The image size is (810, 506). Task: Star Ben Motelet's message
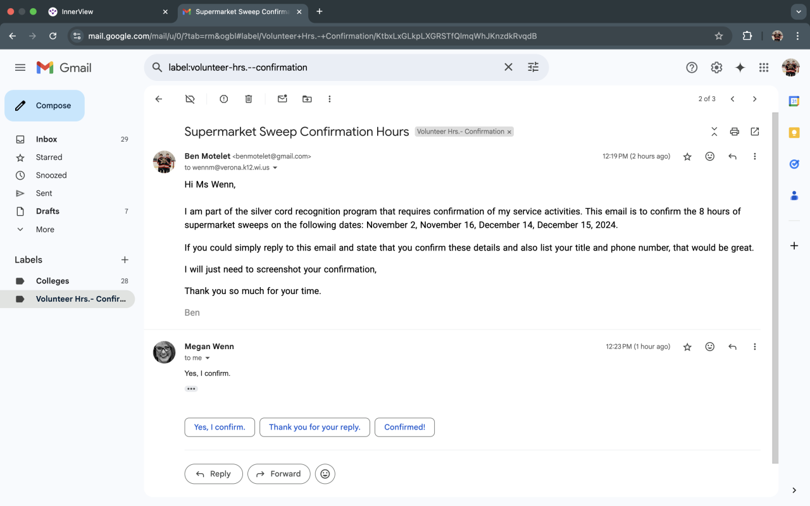point(687,157)
